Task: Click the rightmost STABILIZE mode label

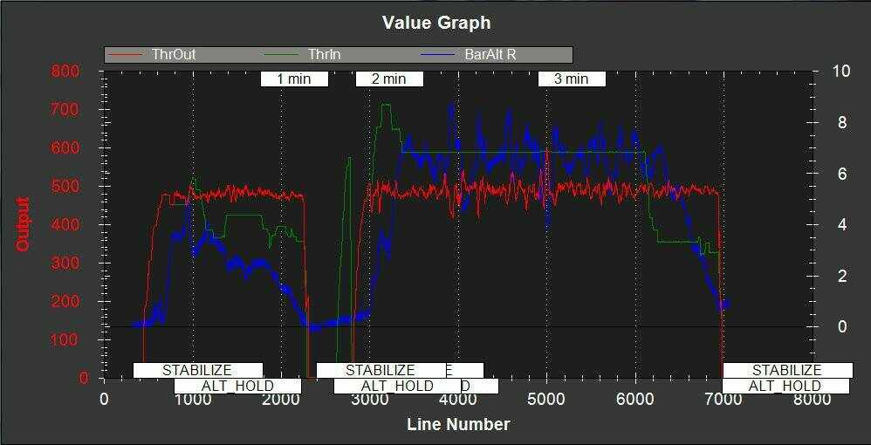Action: coord(786,370)
